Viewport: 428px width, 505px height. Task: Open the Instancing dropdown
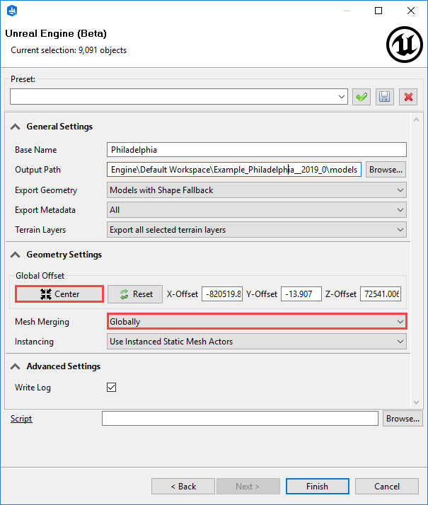257,342
